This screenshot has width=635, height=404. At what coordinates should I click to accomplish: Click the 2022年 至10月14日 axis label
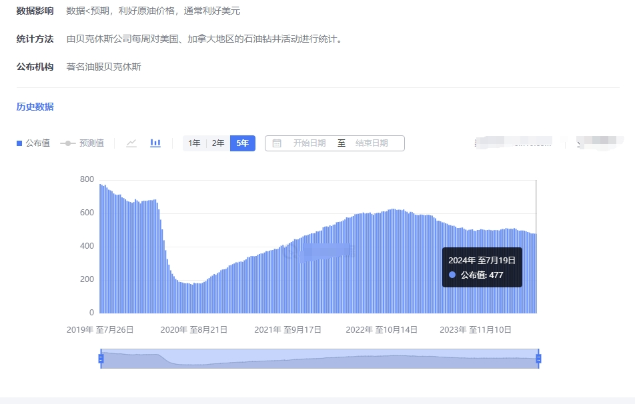coord(382,329)
